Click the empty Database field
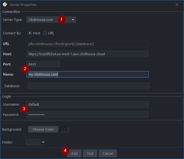This screenshot has height=159, width=184. coord(89,86)
